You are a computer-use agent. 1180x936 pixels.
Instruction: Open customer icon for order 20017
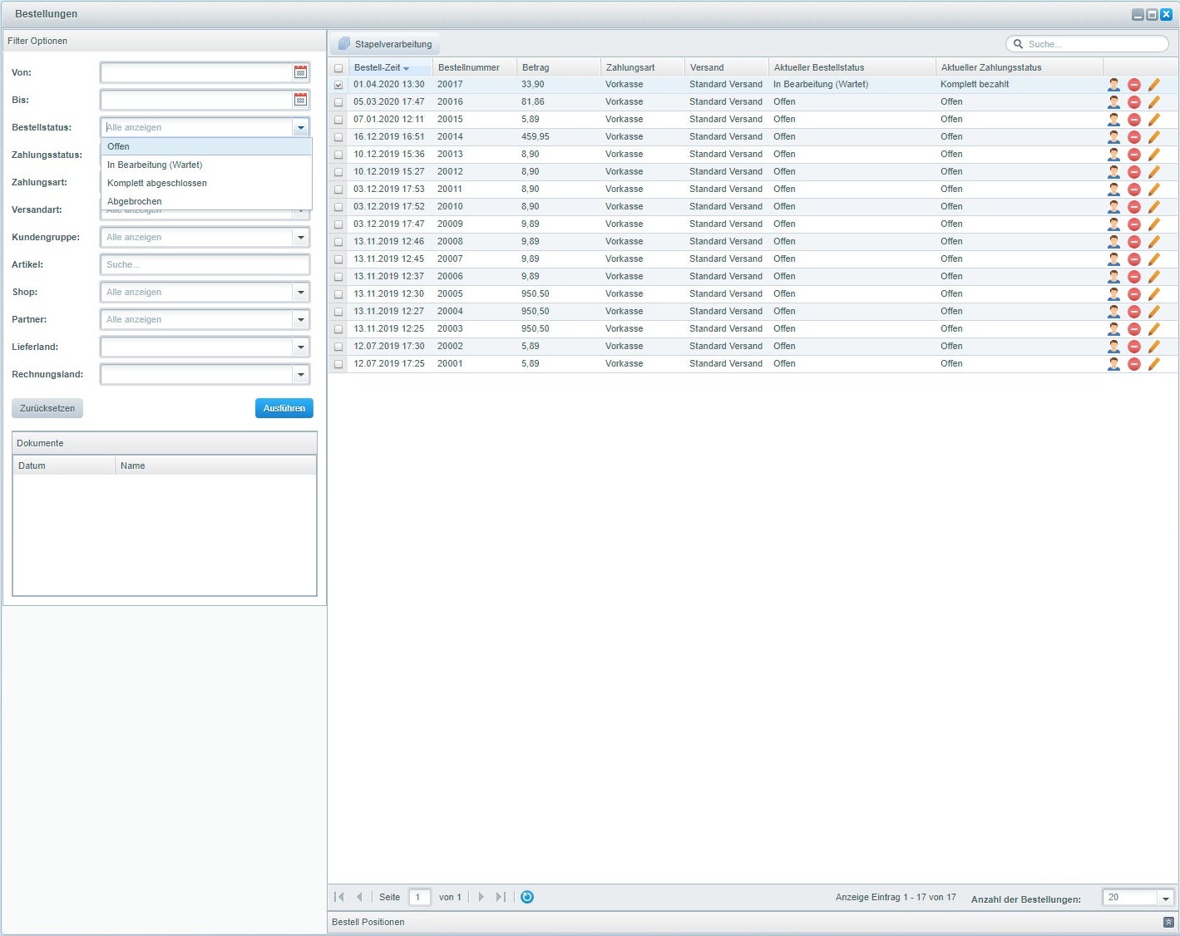pyautogui.click(x=1113, y=85)
